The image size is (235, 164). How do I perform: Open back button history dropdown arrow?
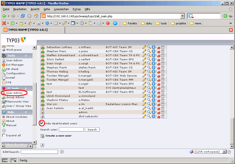pos(8,16)
